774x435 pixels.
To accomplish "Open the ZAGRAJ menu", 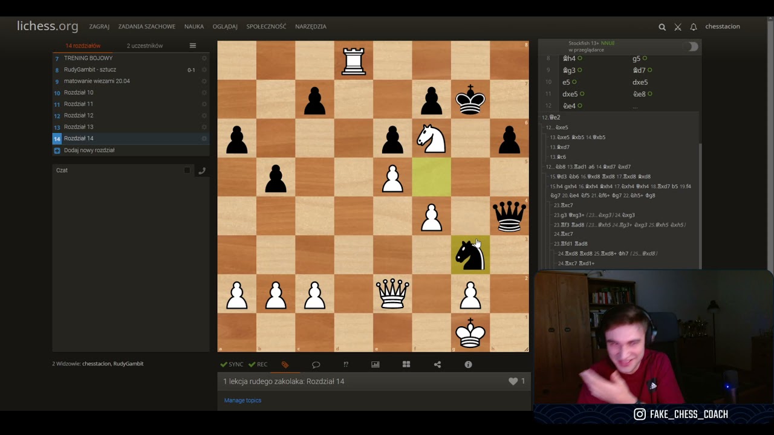I will pyautogui.click(x=99, y=27).
